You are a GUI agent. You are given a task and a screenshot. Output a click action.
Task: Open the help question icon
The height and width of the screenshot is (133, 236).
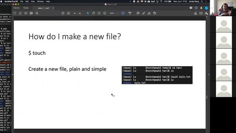(x=196, y=8)
